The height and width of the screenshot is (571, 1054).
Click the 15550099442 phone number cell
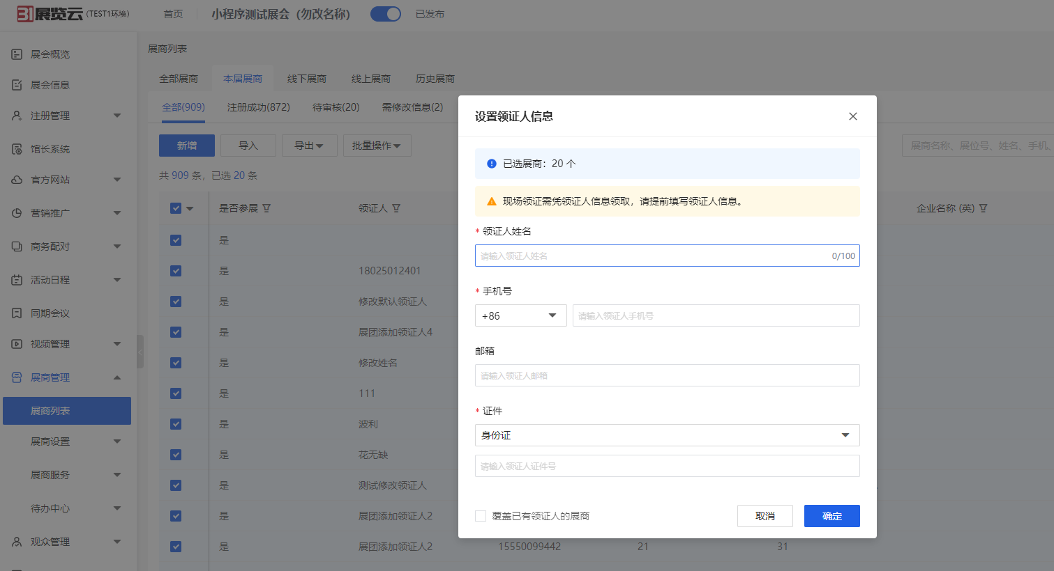pos(529,547)
